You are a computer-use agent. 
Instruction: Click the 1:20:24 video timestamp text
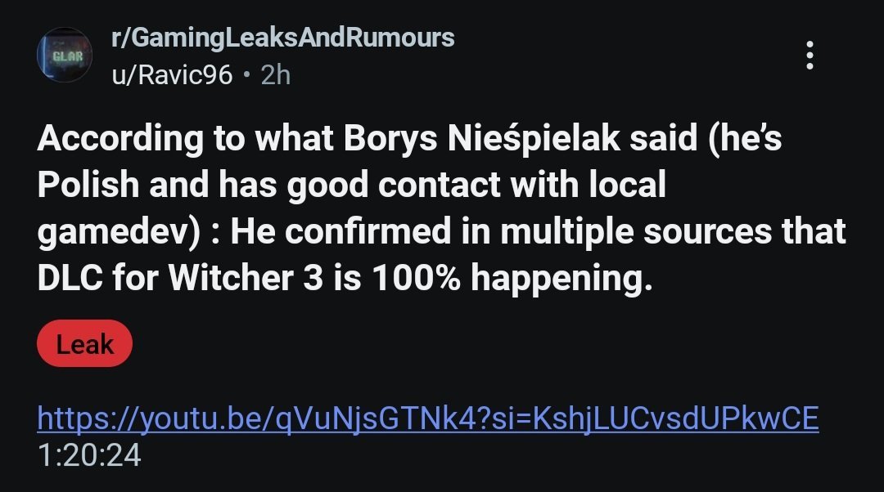(89, 455)
